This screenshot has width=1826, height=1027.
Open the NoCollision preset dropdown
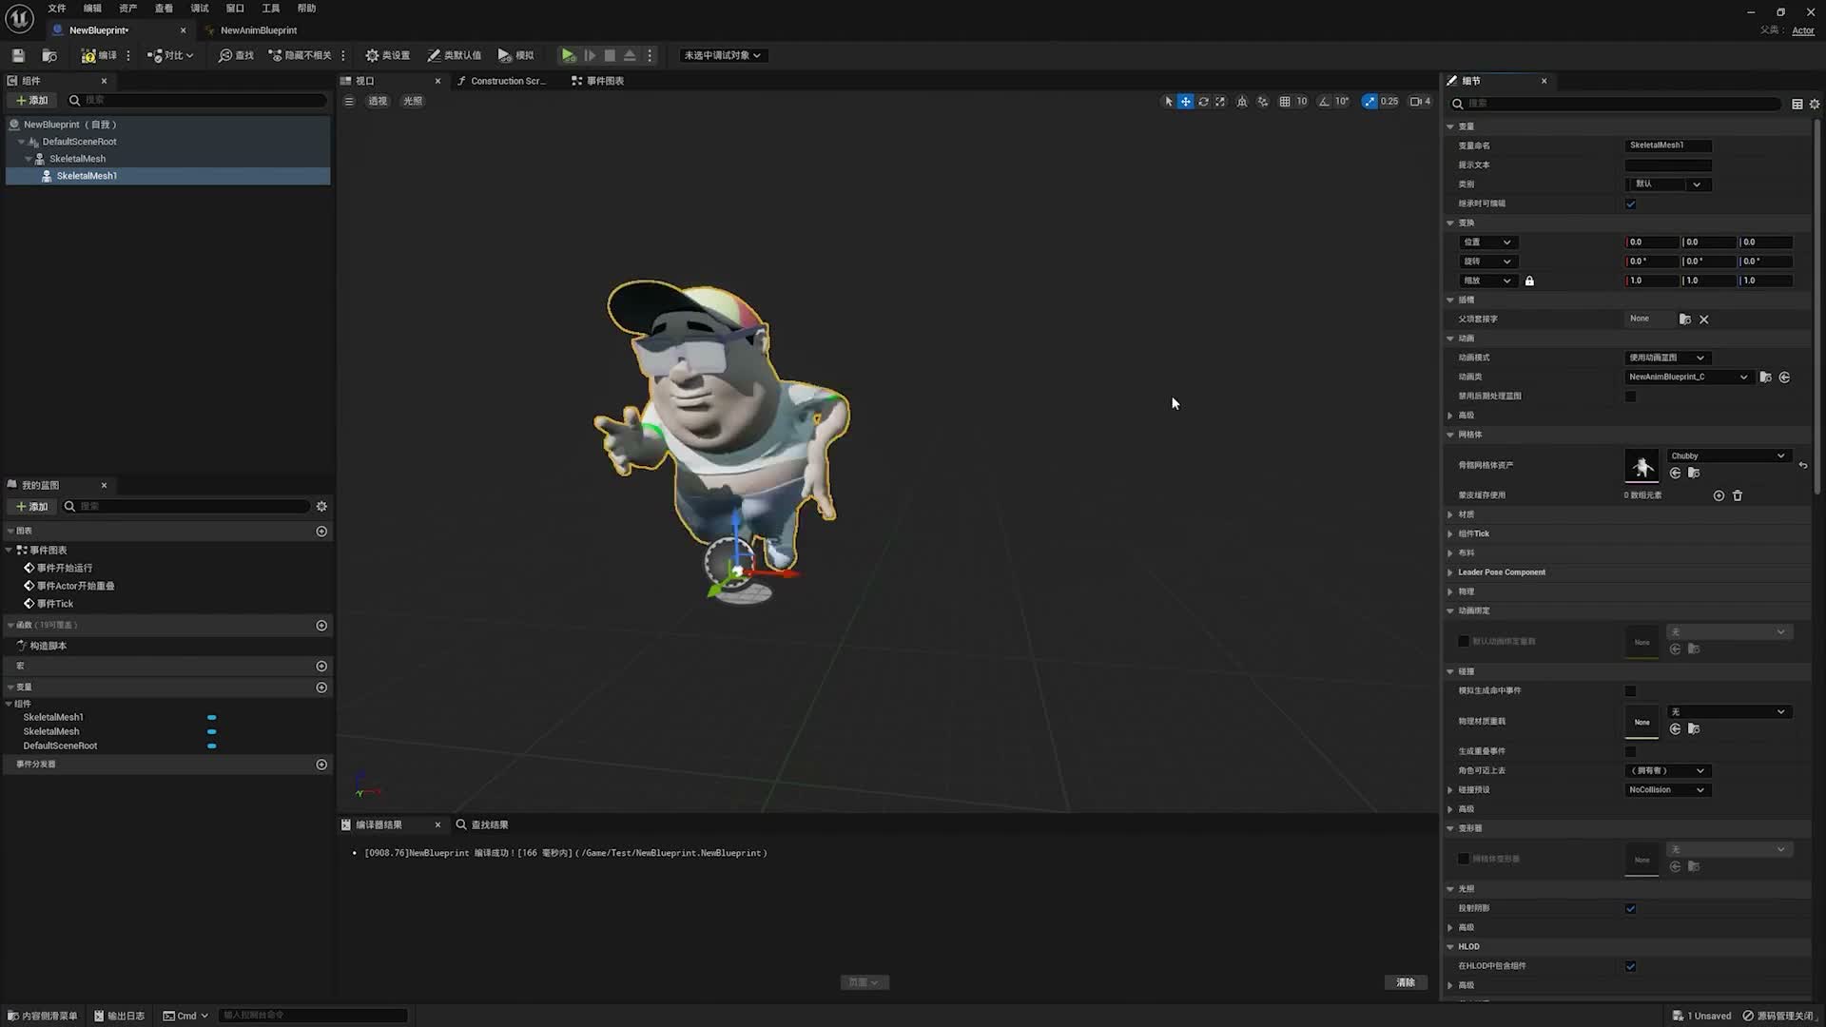point(1667,790)
